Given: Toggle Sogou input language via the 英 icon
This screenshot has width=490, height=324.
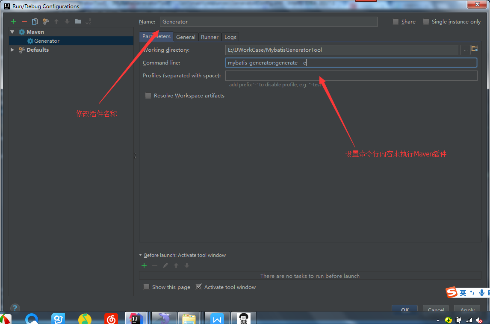Looking at the screenshot, I should [463, 293].
